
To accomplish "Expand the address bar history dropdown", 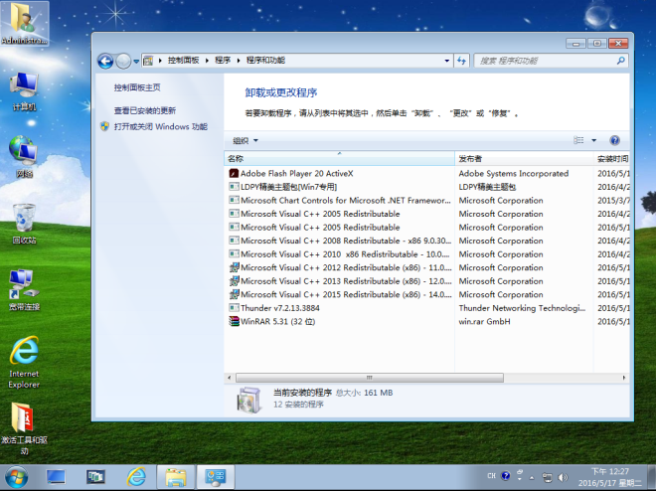I will click(447, 61).
